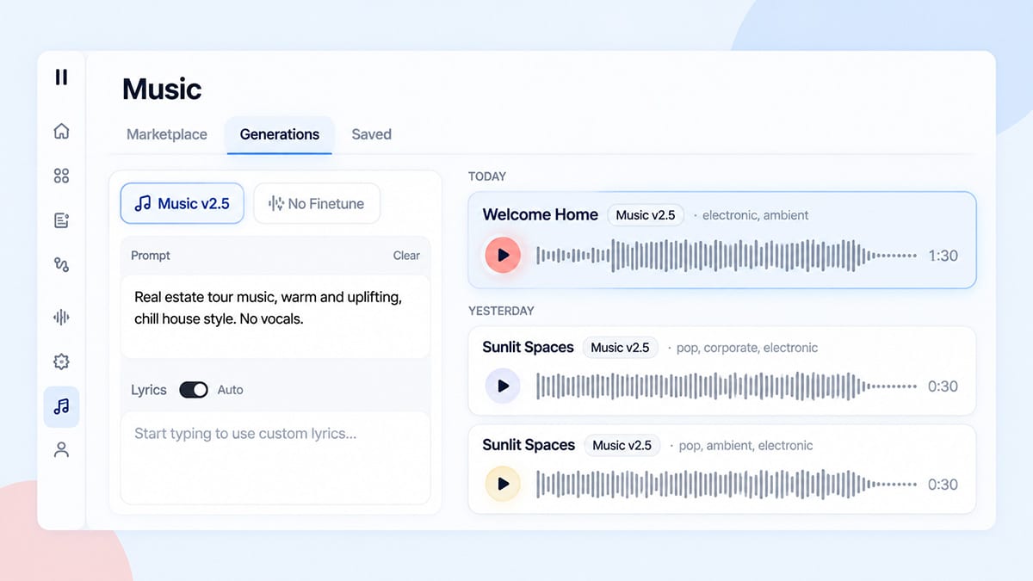Click Music v2.5 tag on pop, ambient track
This screenshot has height=581, width=1033.
[x=622, y=446]
